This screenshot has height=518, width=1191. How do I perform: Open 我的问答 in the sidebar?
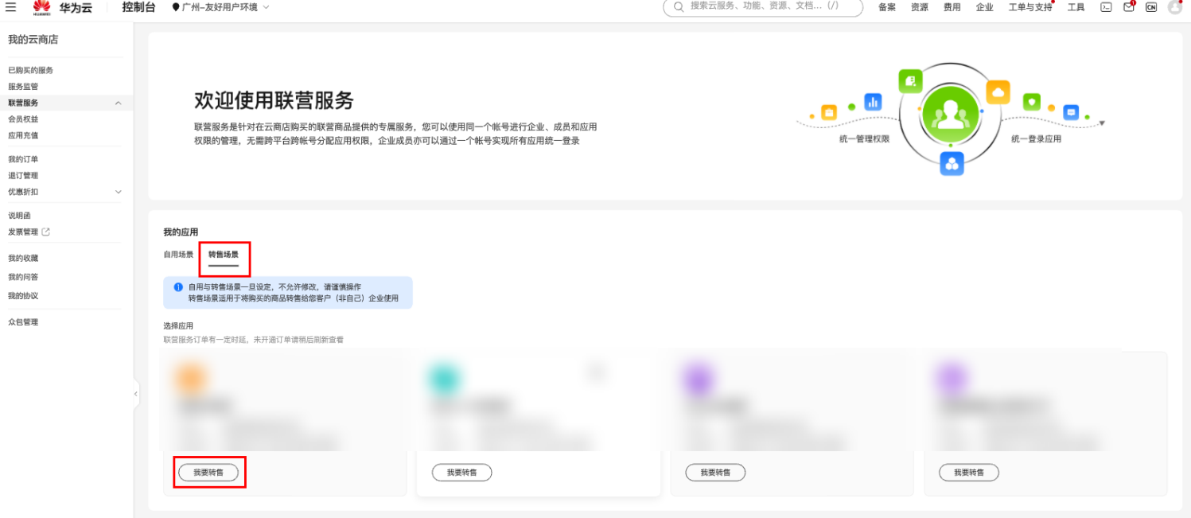pos(24,276)
